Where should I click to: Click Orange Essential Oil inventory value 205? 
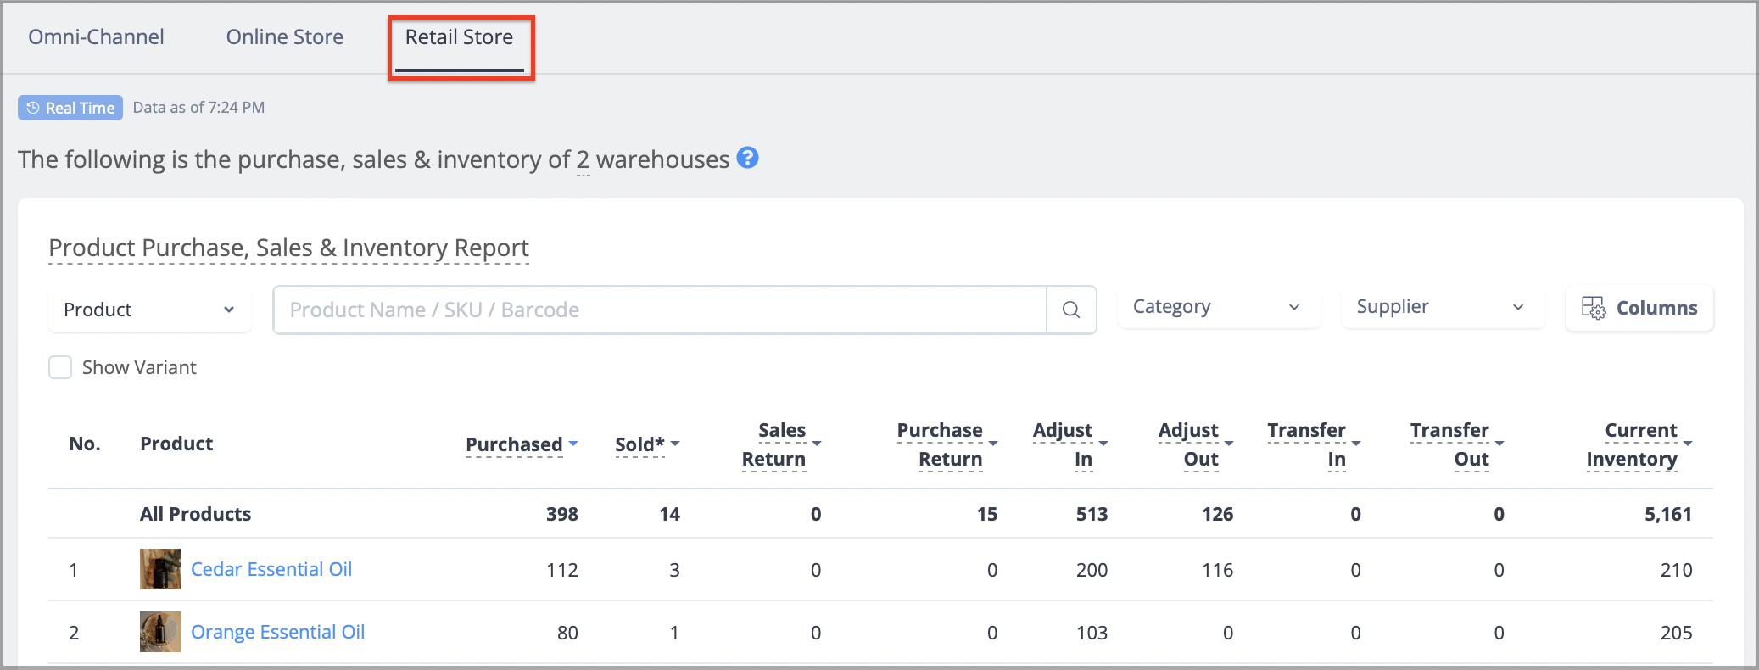(x=1677, y=633)
